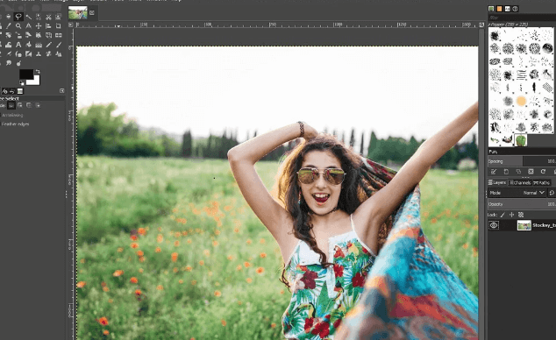The width and height of the screenshot is (556, 340).
Task: Switch to the Images dock tab
Action: [x=20, y=91]
